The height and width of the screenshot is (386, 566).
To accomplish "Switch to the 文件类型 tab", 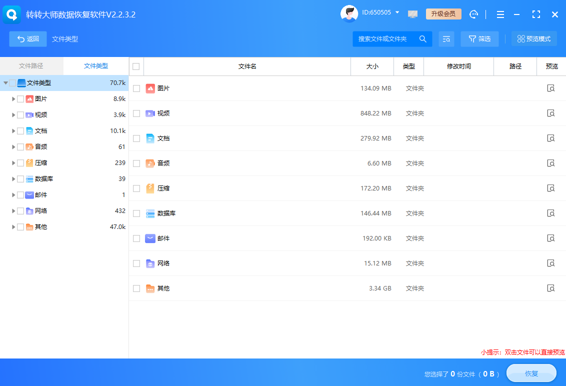I will [96, 65].
